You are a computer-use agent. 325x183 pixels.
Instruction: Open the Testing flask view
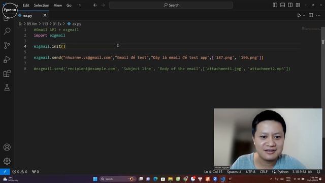7,87
